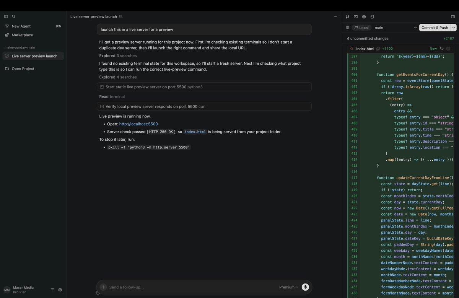
Task: Click the 4 uncommitted changes label
Action: (368, 38)
